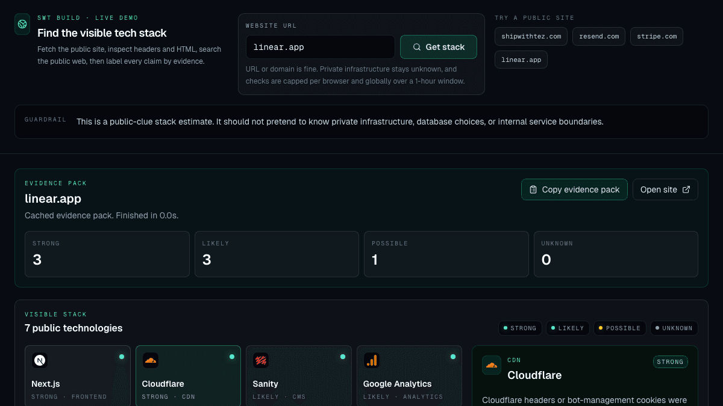Viewport: 723px width, 406px height.
Task: Click the '7 public technologies' heading
Action: [74, 328]
